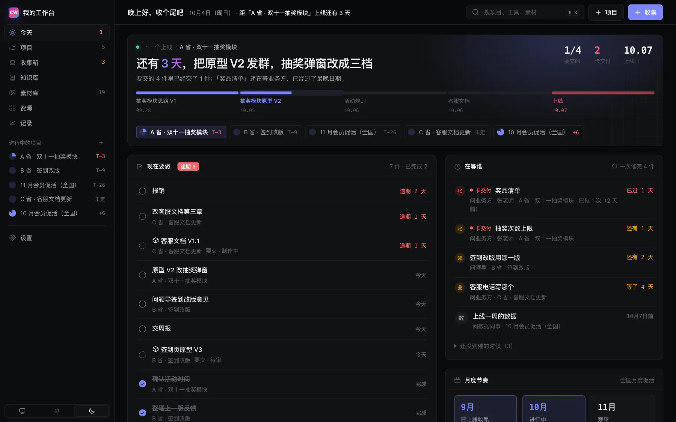Viewport: 676px width, 422px height.
Task: Click the calendar icon beside 月度节奏
Action: pos(457,380)
